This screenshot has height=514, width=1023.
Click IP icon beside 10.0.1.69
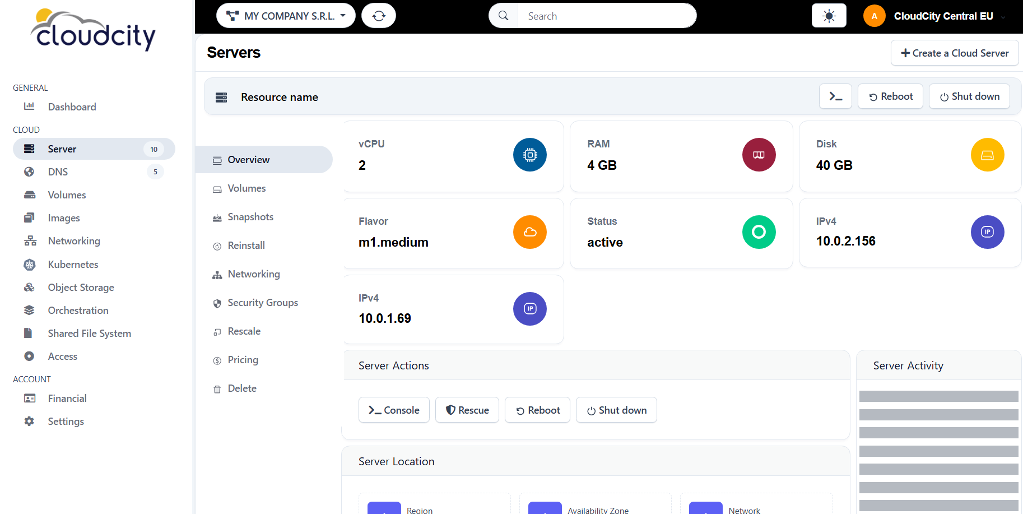(x=530, y=309)
